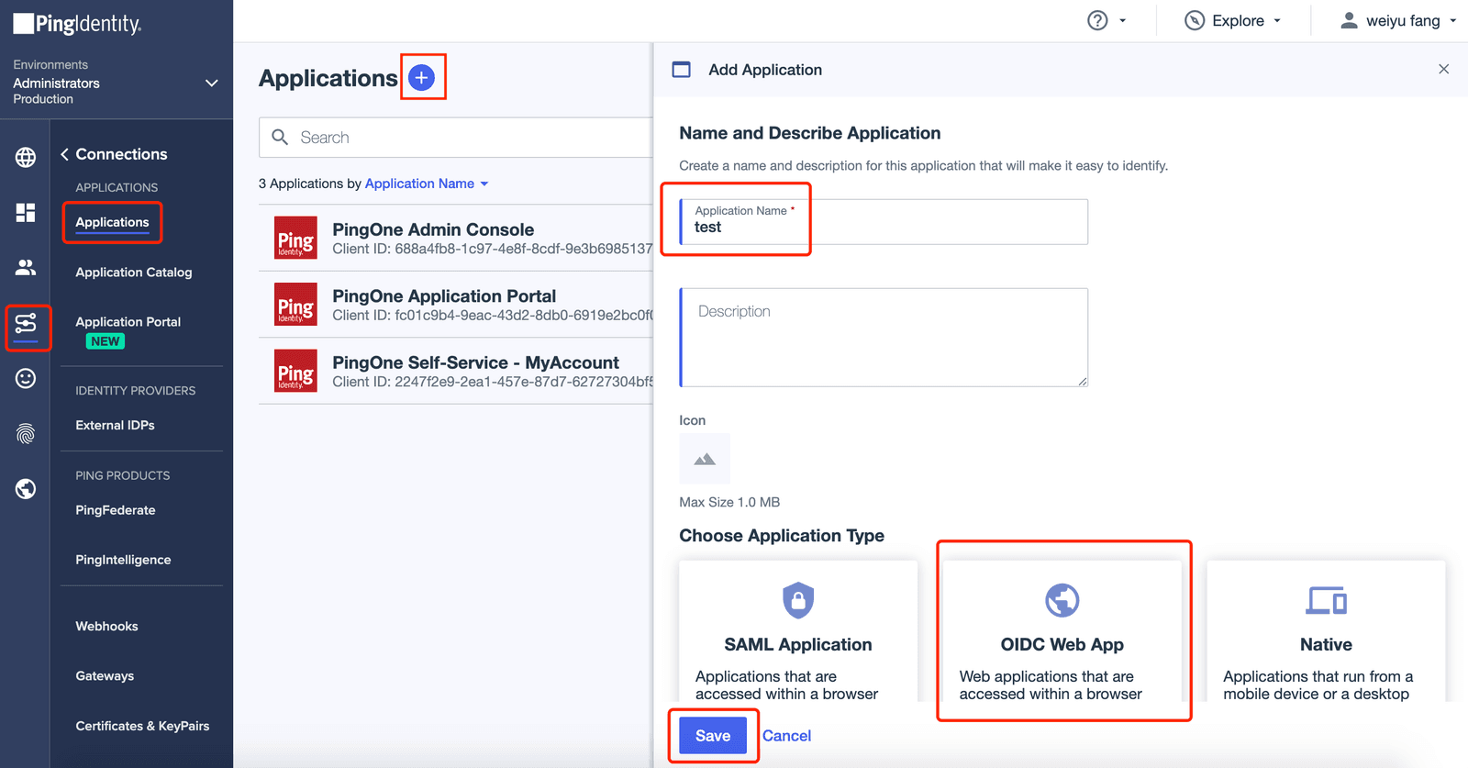Open Certificates & KeyPairs menu item

(142, 726)
